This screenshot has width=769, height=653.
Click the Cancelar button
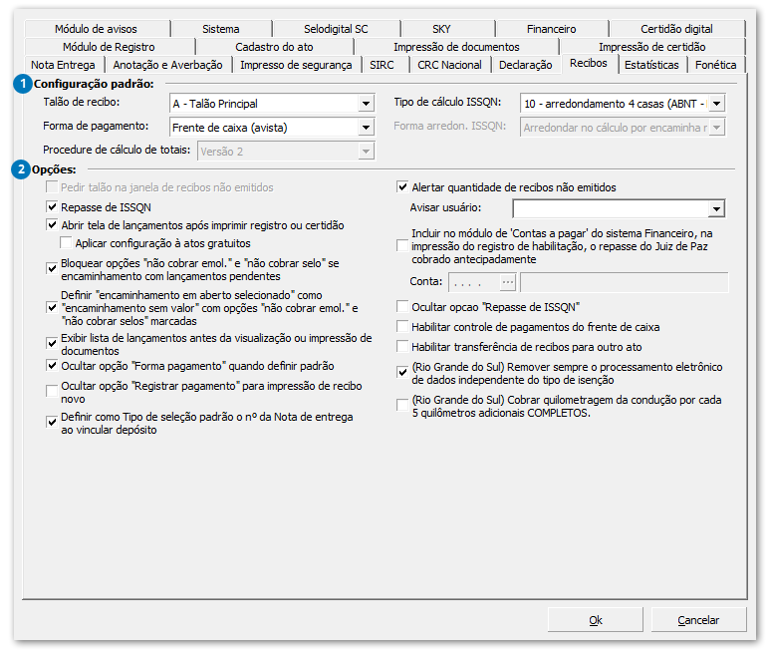tap(698, 620)
